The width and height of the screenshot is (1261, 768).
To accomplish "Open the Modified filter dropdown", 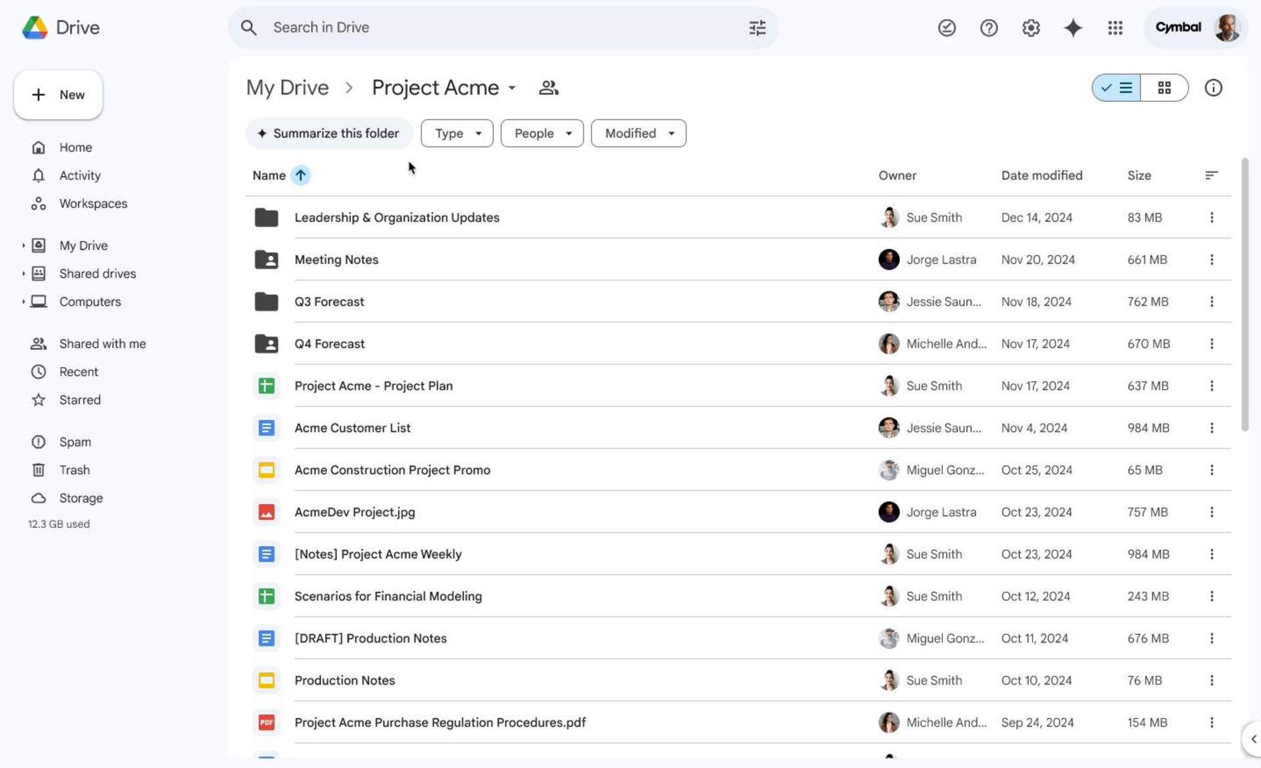I will (638, 133).
